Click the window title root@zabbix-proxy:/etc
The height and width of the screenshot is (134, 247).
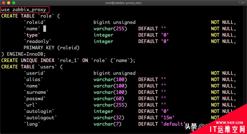[x=123, y=3]
